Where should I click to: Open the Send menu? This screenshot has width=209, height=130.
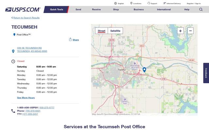coord(78,9)
